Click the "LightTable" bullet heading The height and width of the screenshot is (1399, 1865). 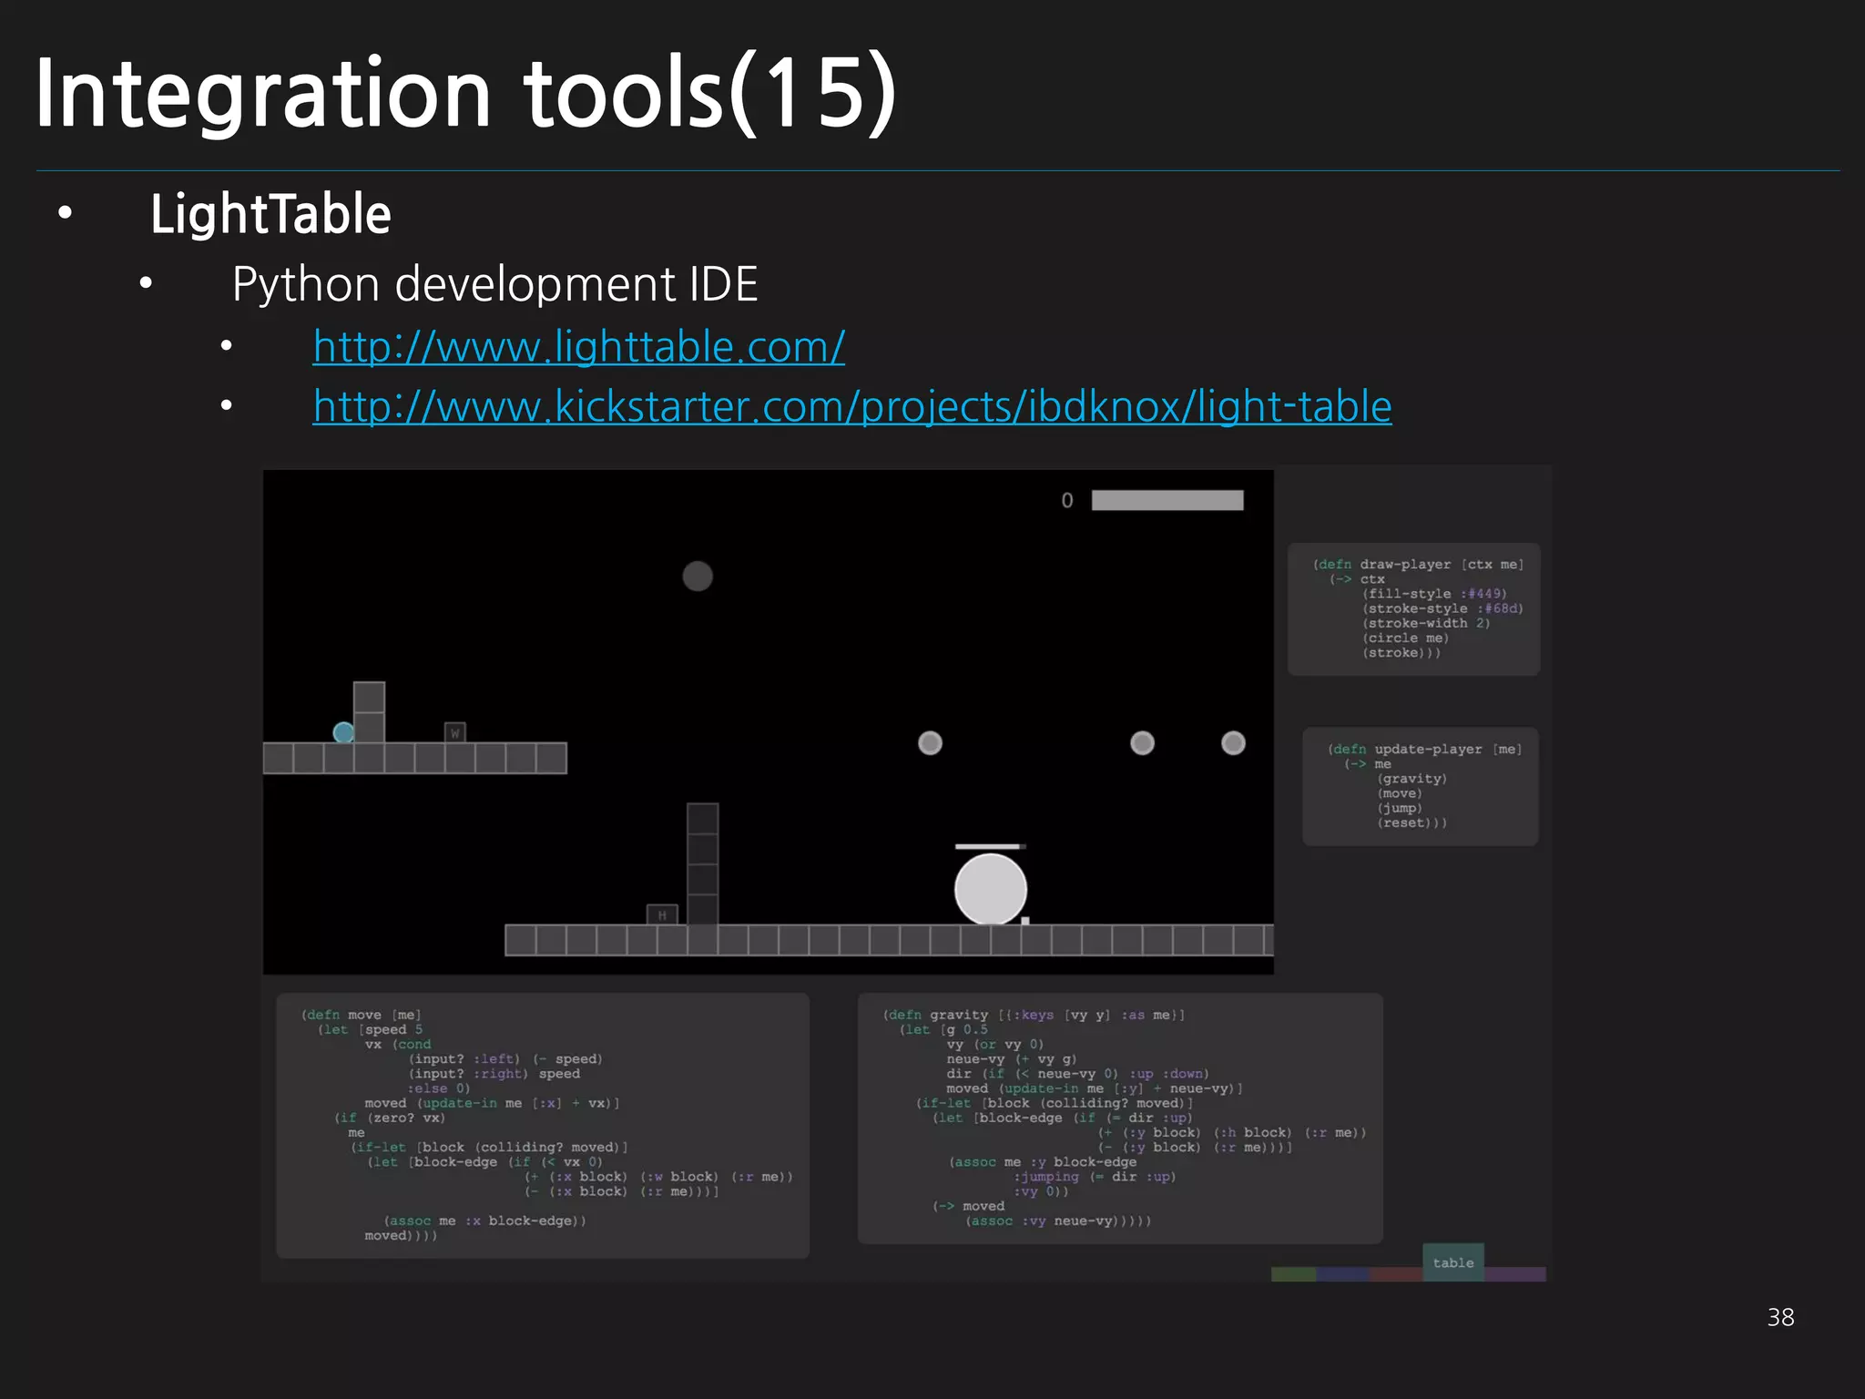[x=270, y=214]
